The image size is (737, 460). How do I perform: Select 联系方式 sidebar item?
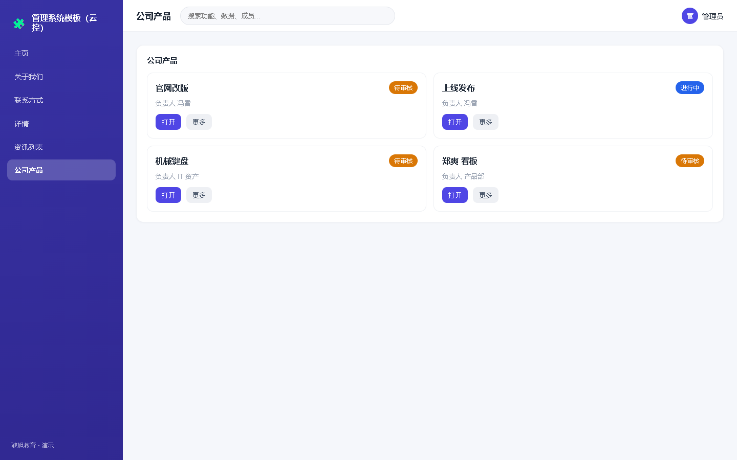[61, 100]
